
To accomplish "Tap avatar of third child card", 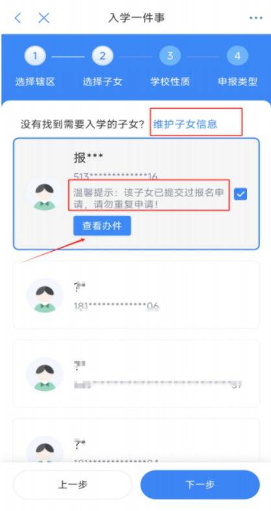I will pyautogui.click(x=45, y=374).
